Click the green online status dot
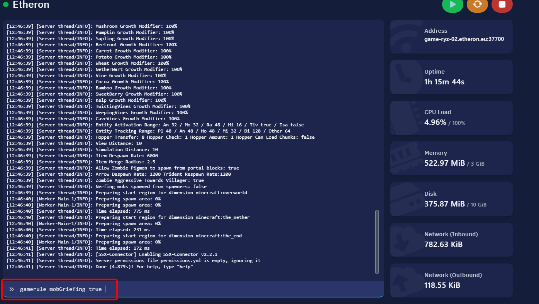 (x=6, y=5)
